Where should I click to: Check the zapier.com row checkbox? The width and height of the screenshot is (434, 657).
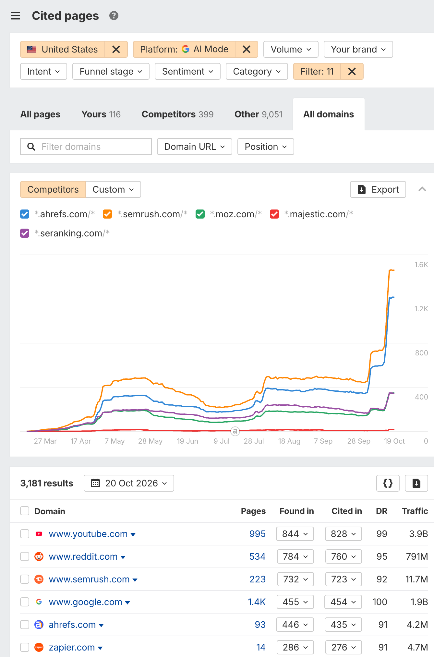25,647
